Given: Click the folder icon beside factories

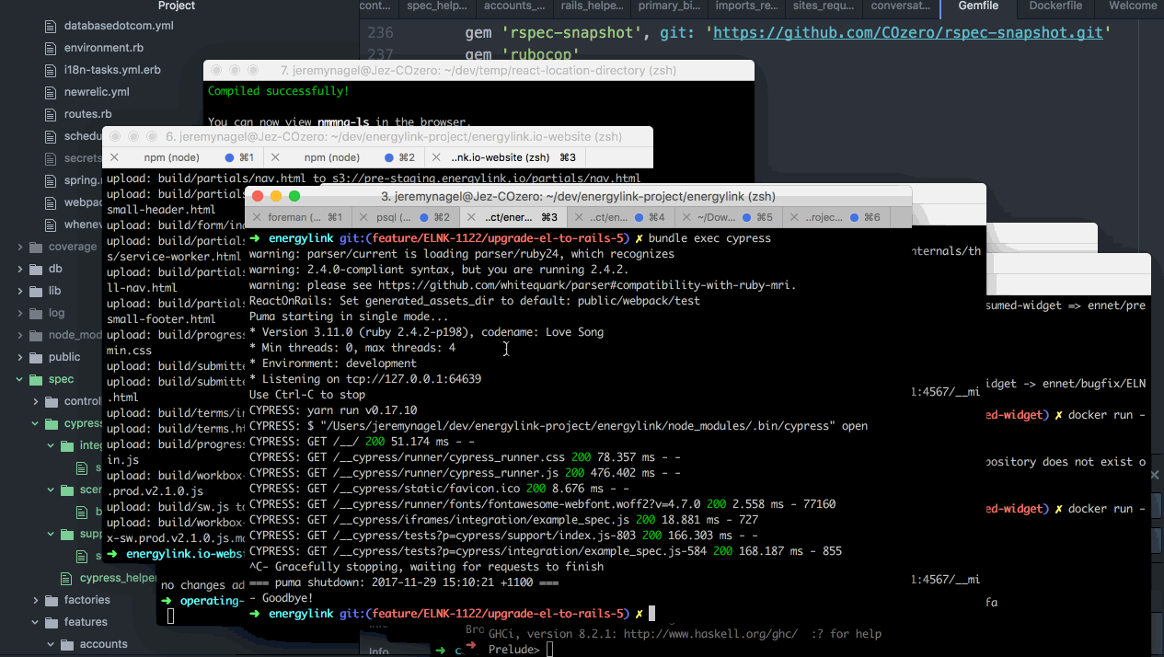Looking at the screenshot, I should 52,600.
